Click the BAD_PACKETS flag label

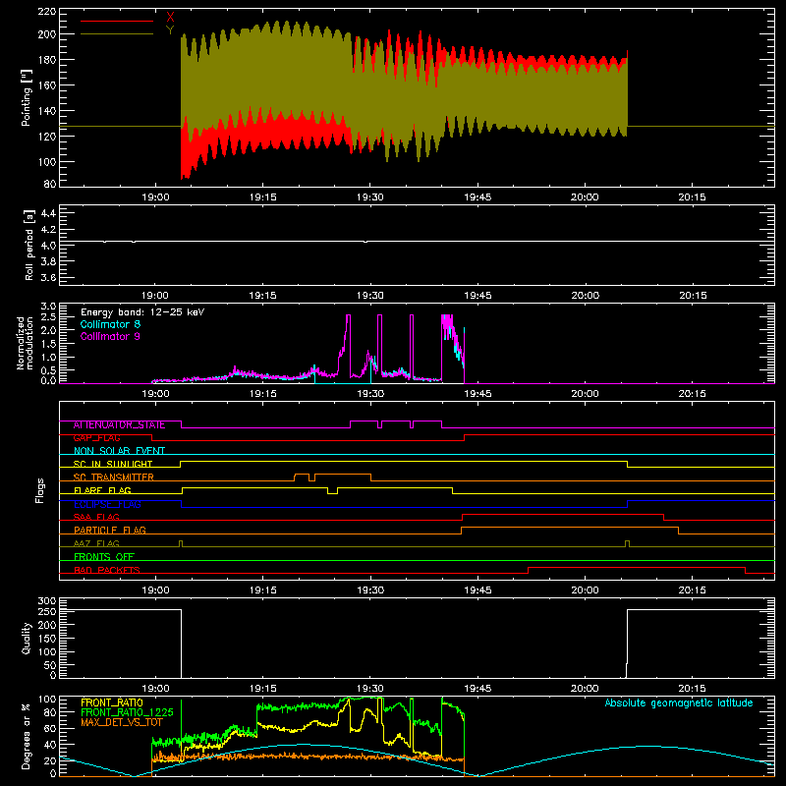coord(107,571)
